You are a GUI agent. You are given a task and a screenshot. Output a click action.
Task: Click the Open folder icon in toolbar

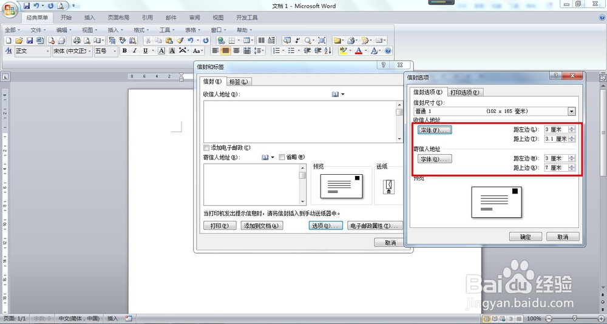click(19, 40)
